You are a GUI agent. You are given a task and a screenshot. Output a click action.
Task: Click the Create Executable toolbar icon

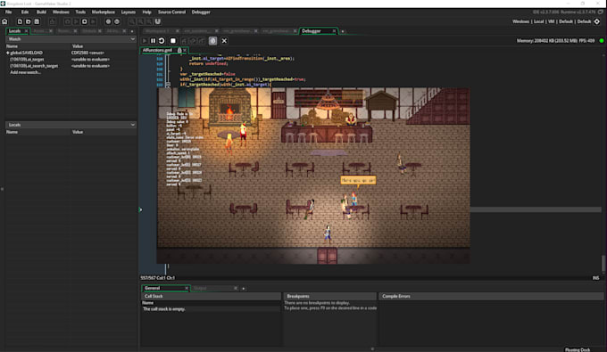53,21
